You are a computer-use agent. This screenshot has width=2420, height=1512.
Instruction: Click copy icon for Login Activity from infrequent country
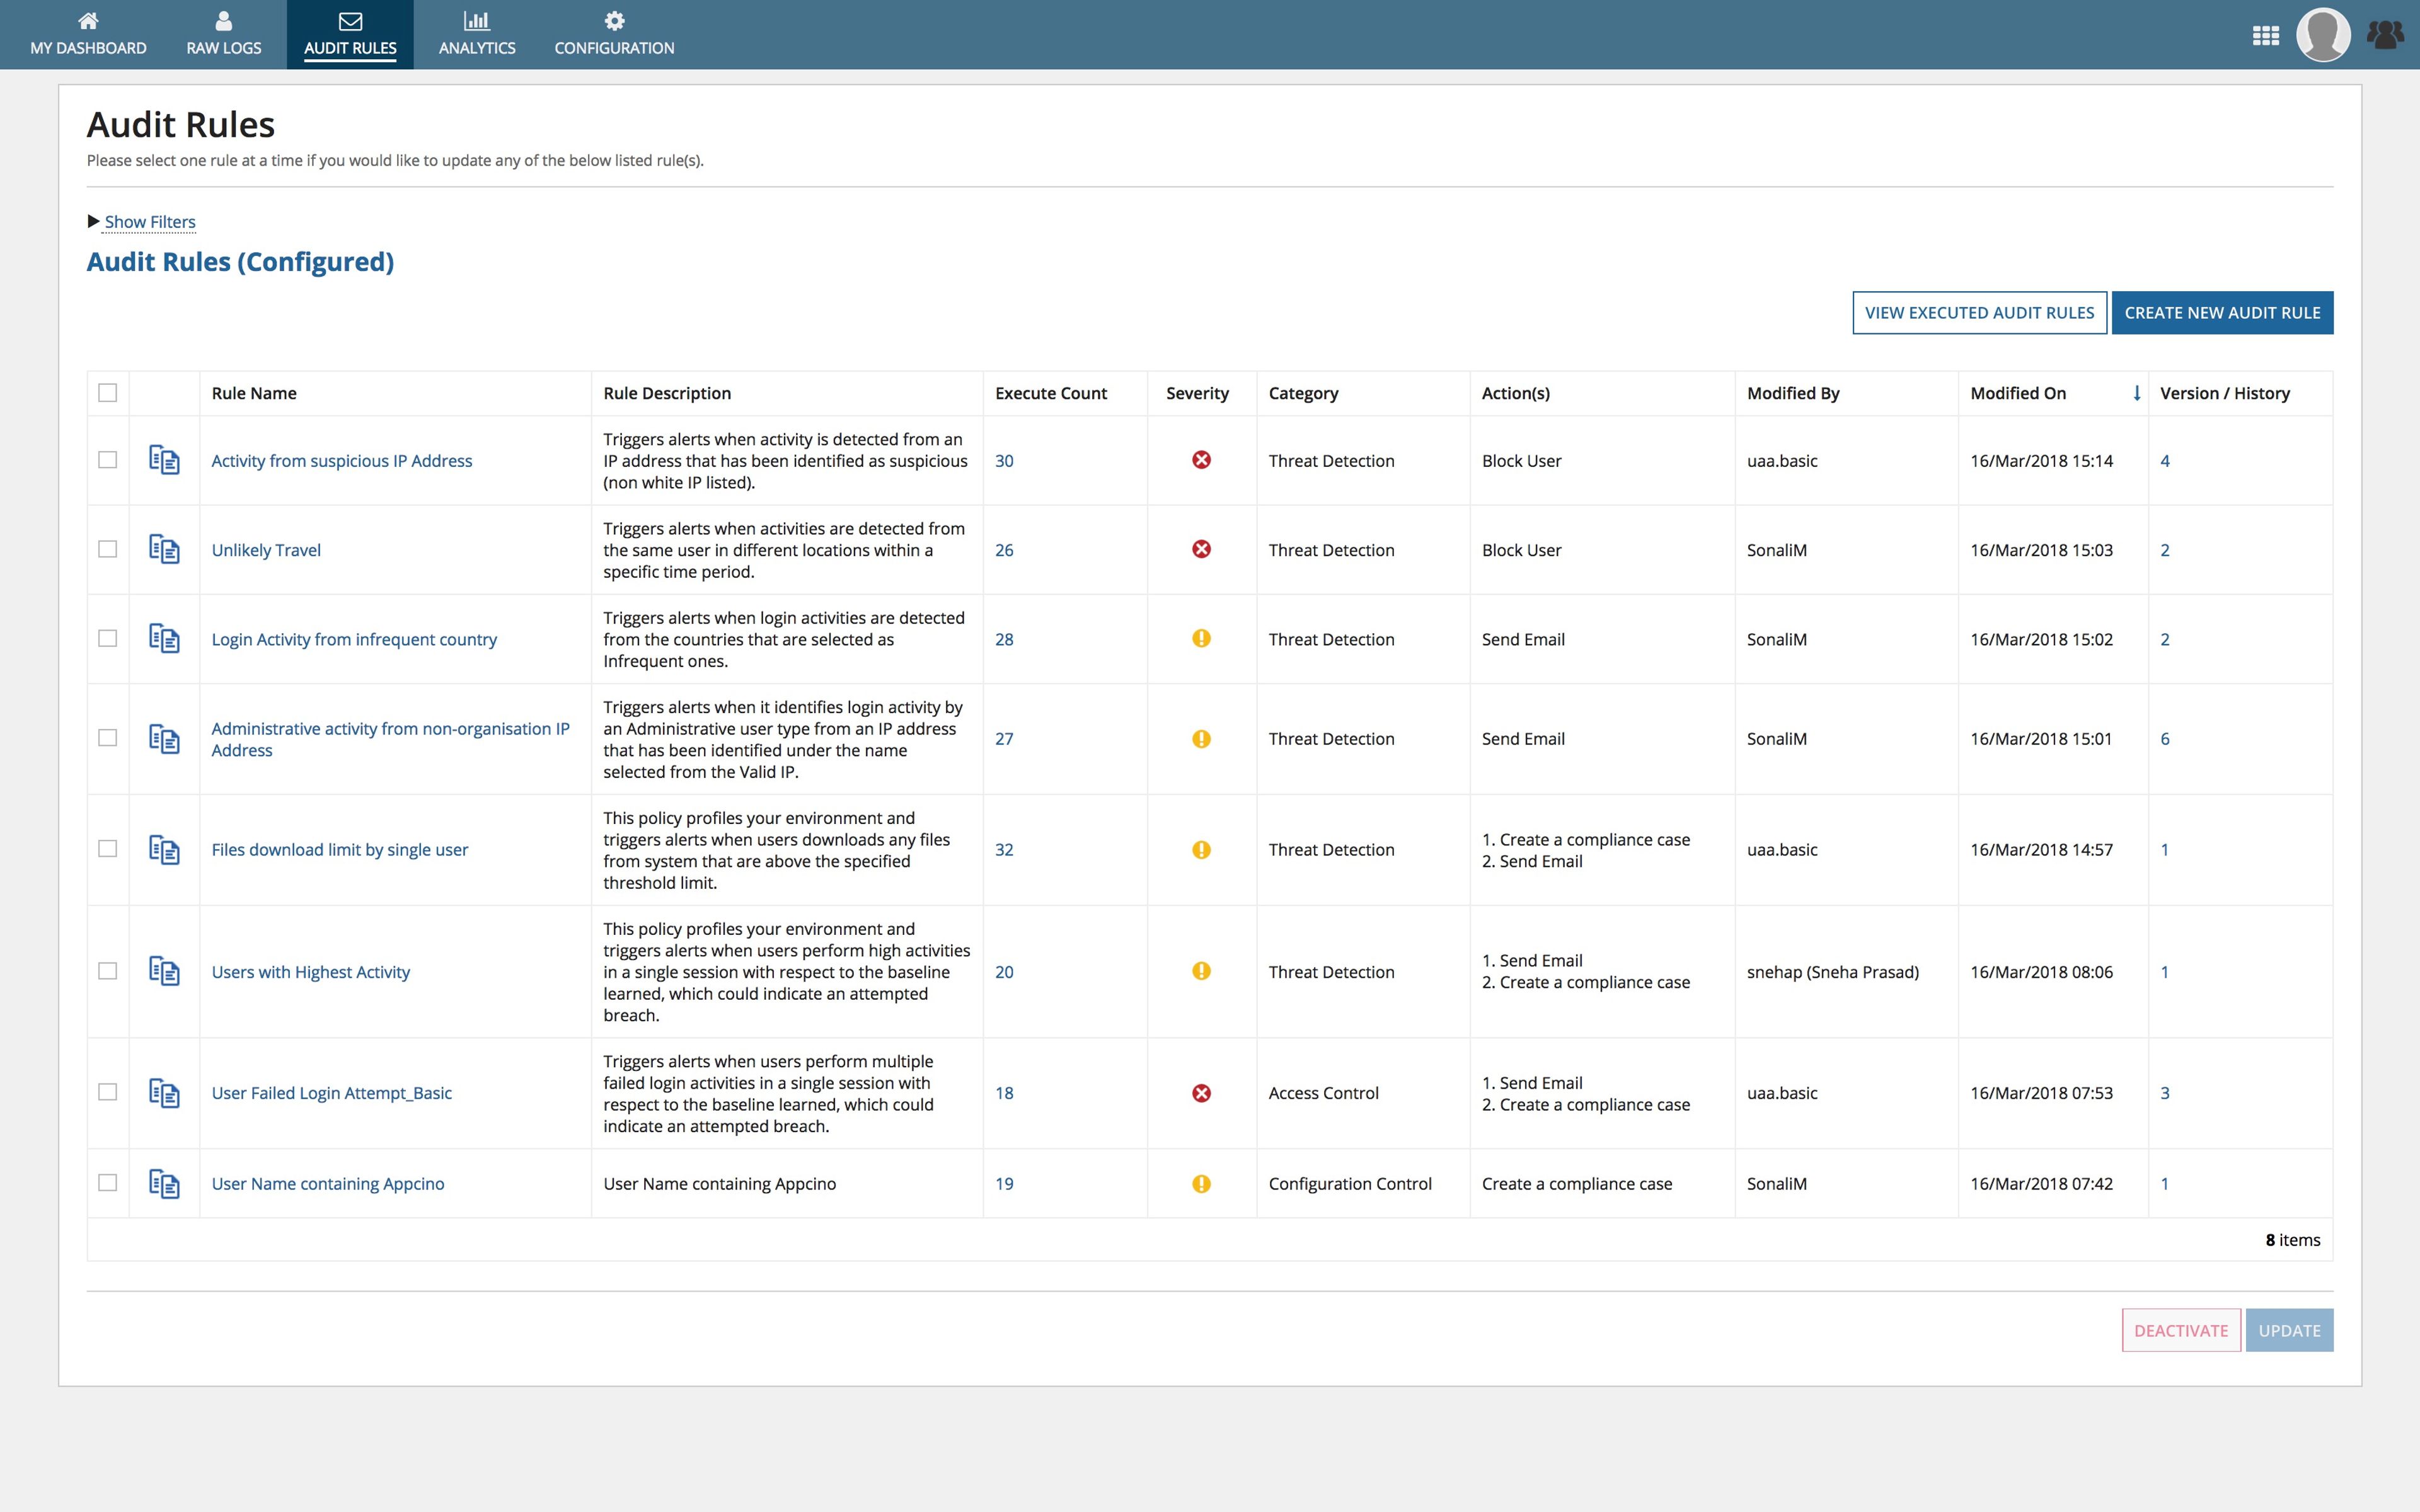(164, 638)
